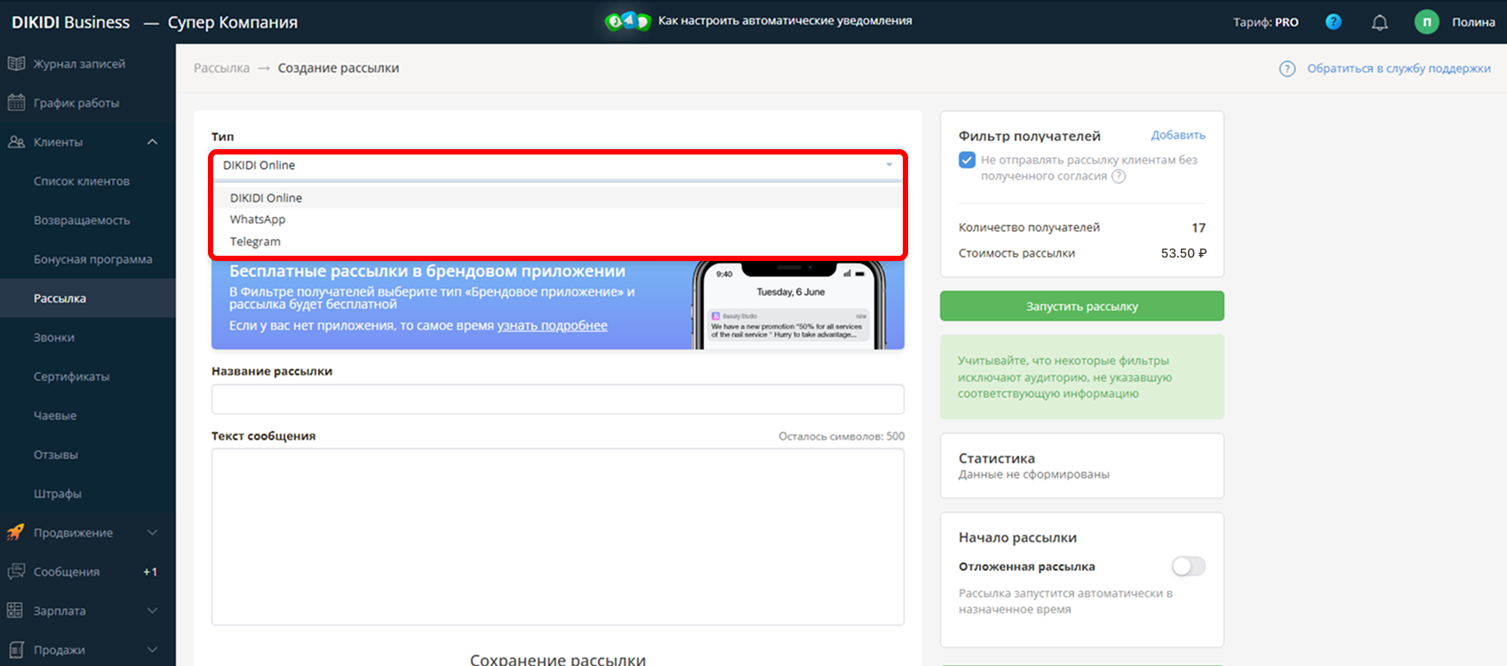Click the work schedule calendar icon
This screenshot has height=666, width=1507.
[16, 103]
